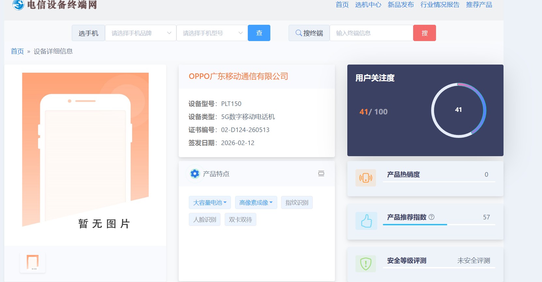
Task: Click the 产品推荐指数 progress bar
Action: [x=439, y=225]
